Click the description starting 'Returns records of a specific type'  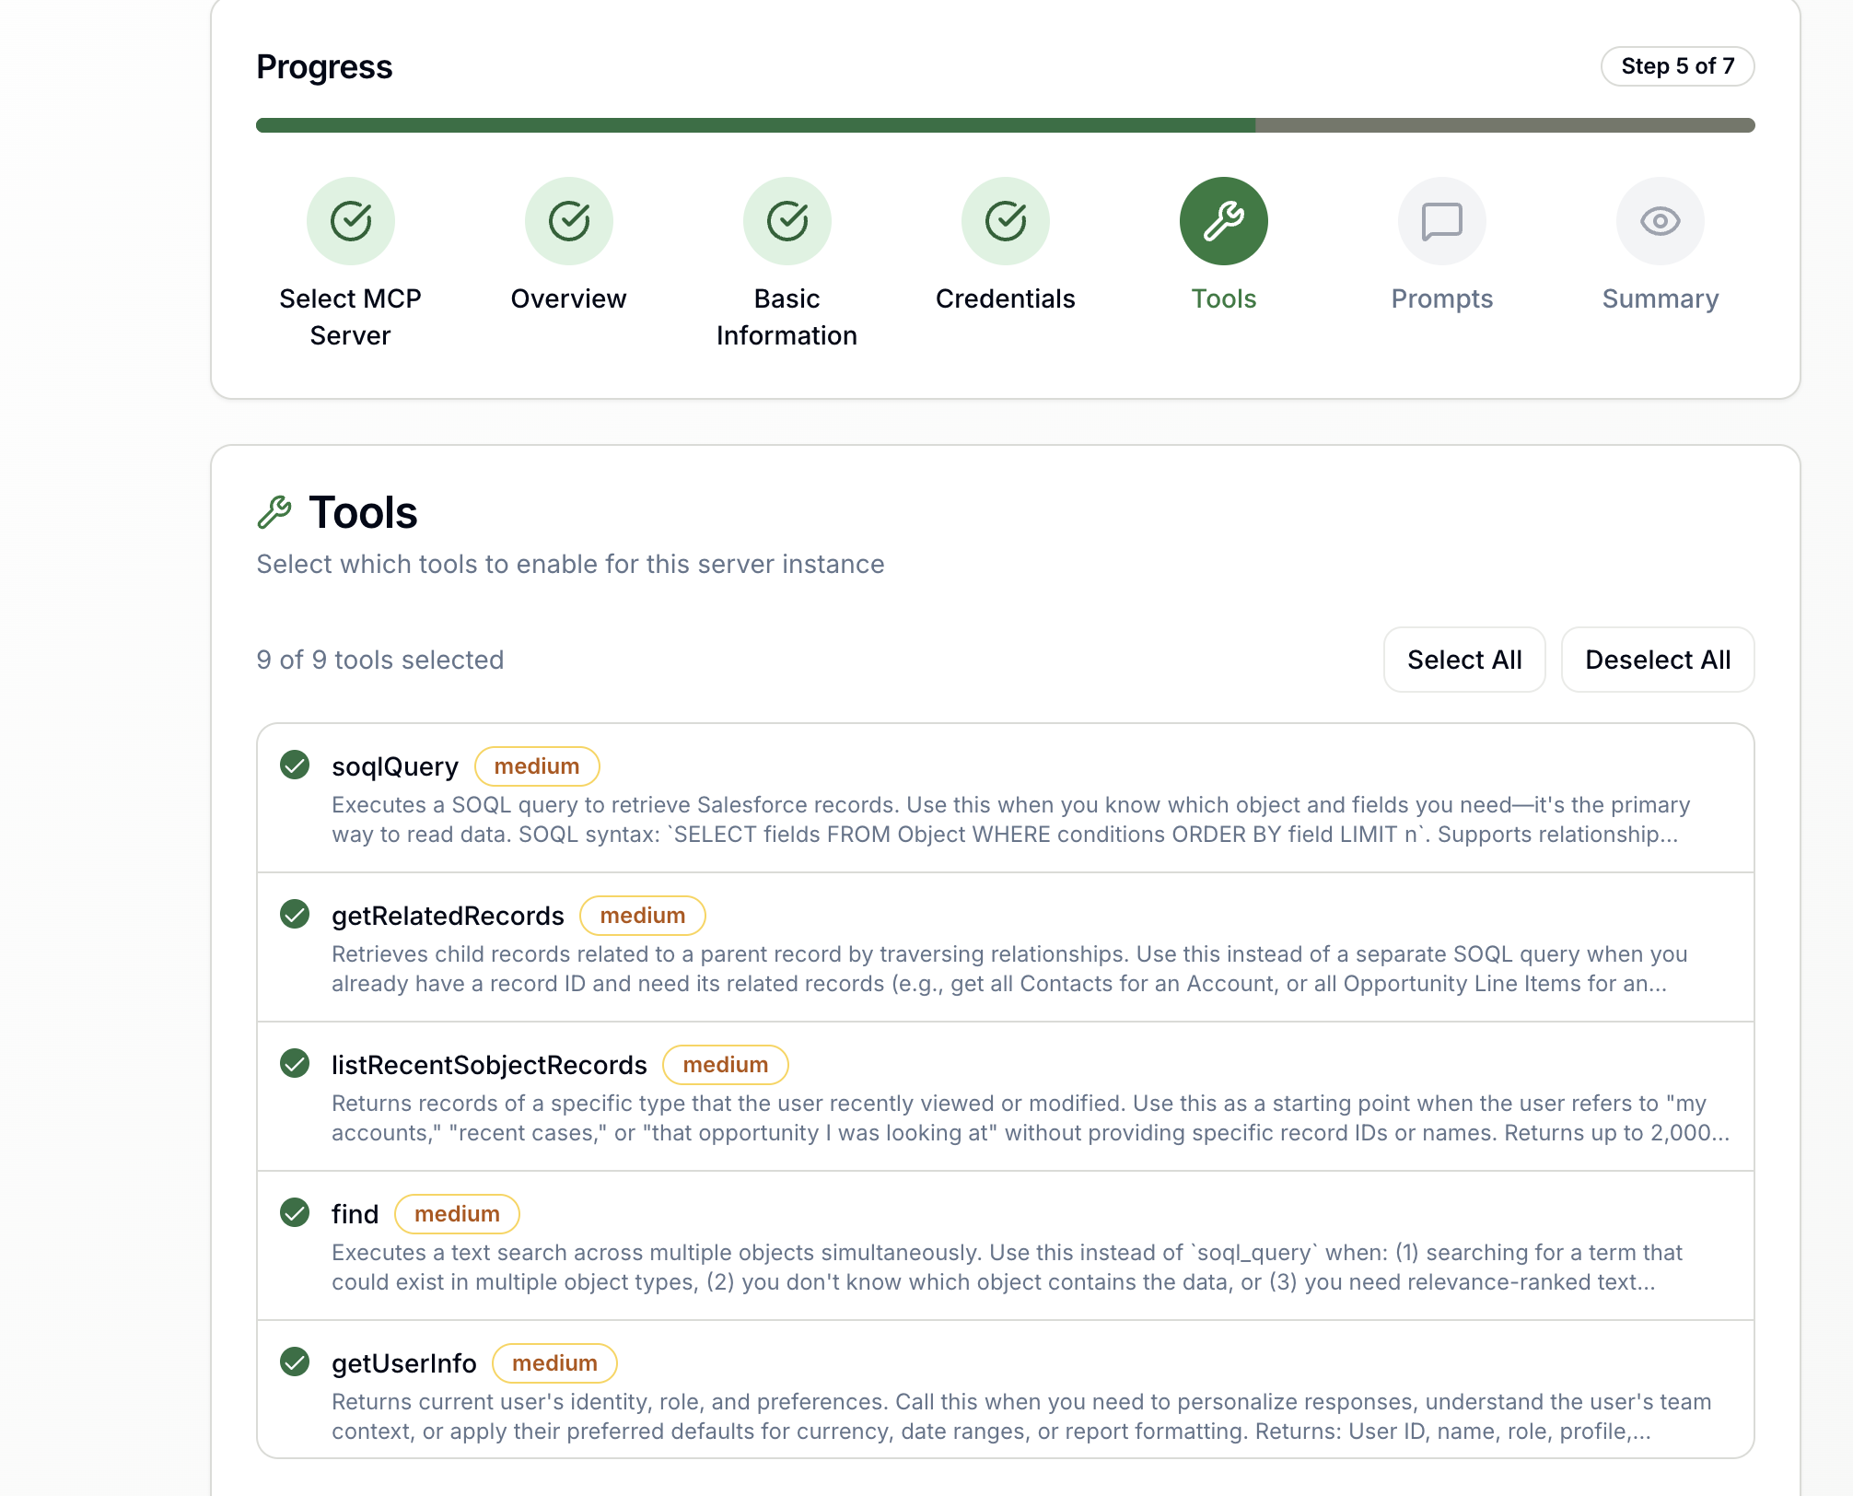(1031, 1118)
